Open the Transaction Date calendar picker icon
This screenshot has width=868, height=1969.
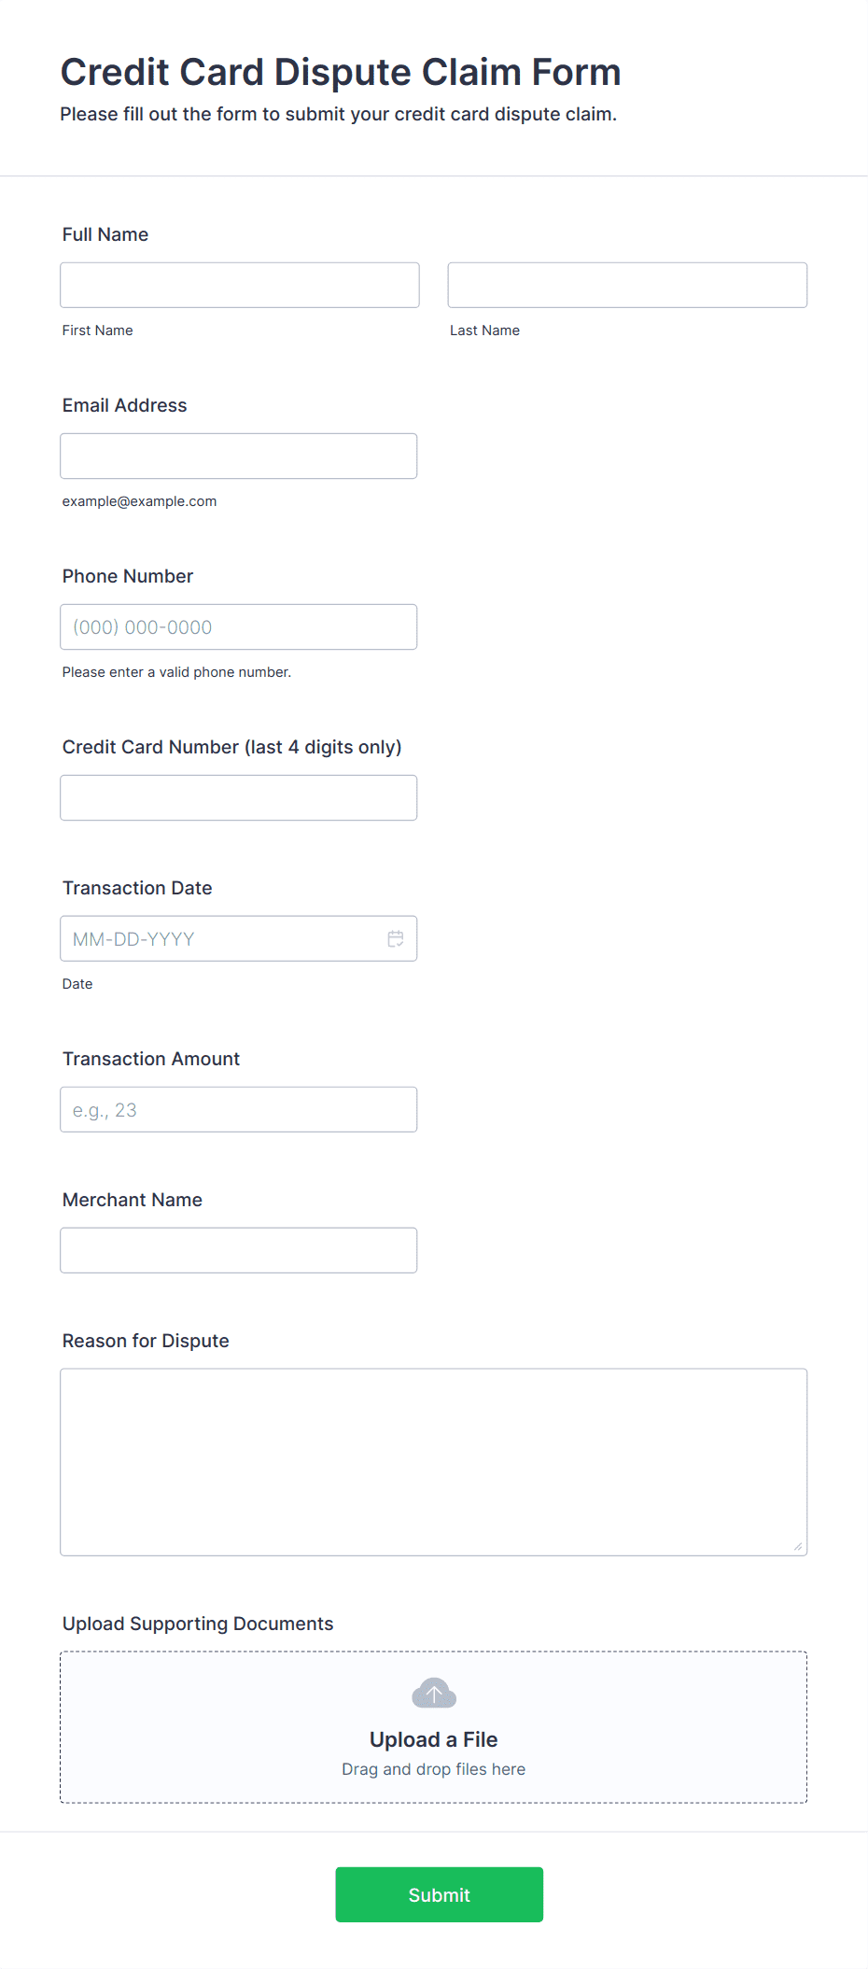pyautogui.click(x=396, y=938)
